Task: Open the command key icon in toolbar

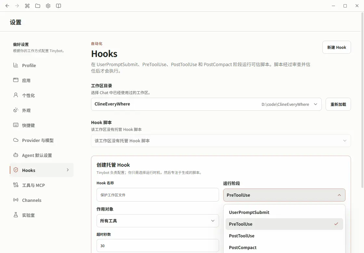Action: point(27,6)
